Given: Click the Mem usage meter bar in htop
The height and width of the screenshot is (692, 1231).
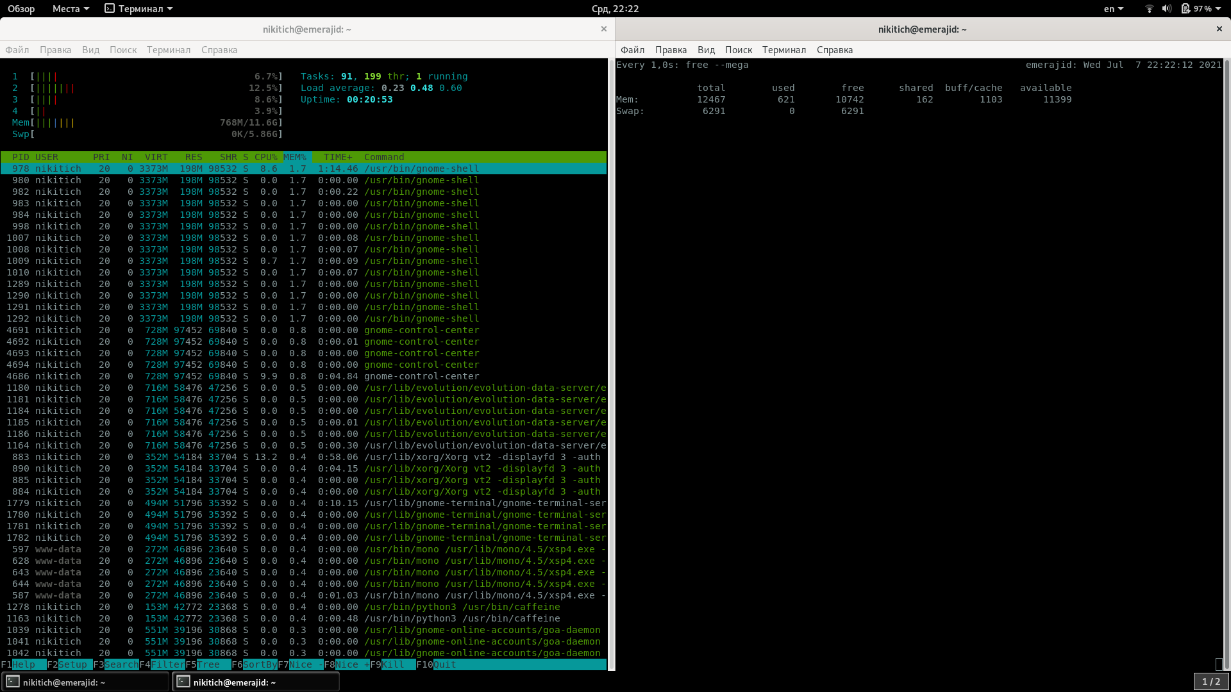Looking at the screenshot, I should click(x=147, y=122).
